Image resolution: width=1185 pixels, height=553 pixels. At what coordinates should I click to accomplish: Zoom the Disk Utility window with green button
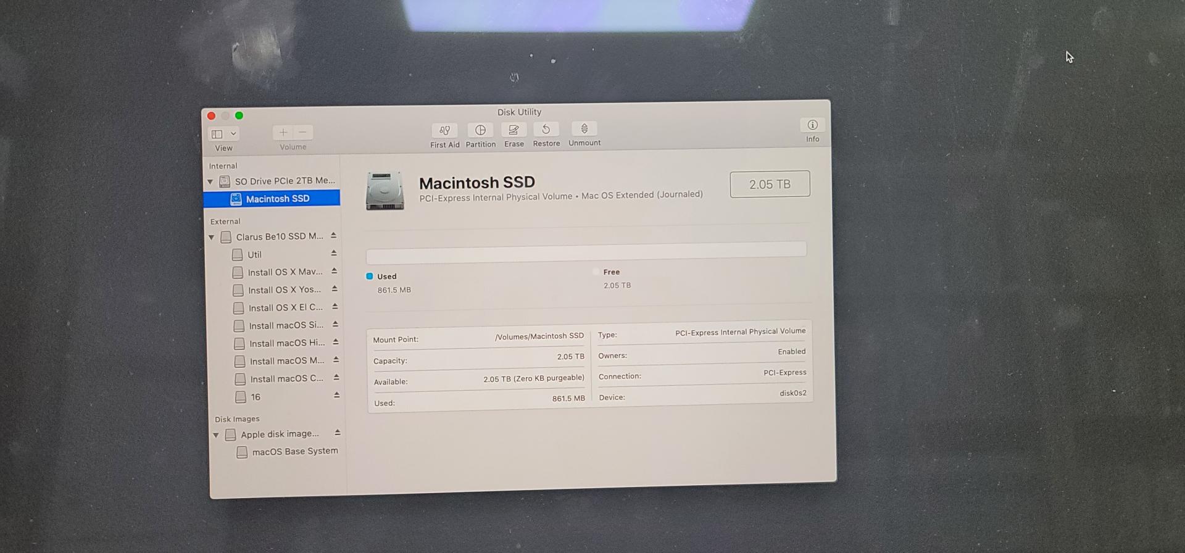[239, 115]
